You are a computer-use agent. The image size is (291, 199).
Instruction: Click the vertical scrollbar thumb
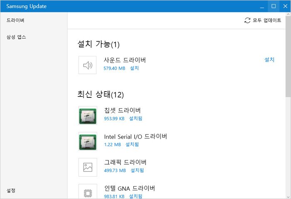[x=288, y=57]
